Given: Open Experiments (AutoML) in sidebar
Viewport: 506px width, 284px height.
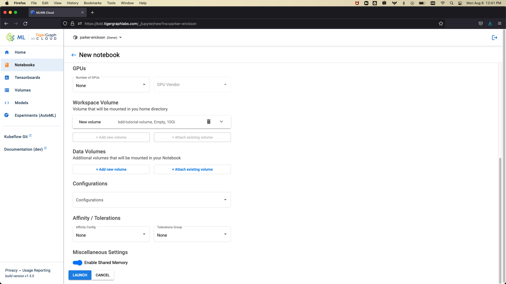Looking at the screenshot, I should click(x=35, y=115).
